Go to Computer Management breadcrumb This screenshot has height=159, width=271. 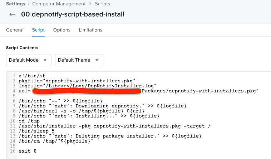59,4
